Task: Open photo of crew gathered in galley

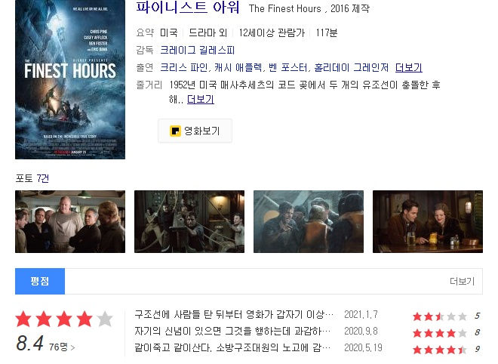Action: click(x=70, y=221)
